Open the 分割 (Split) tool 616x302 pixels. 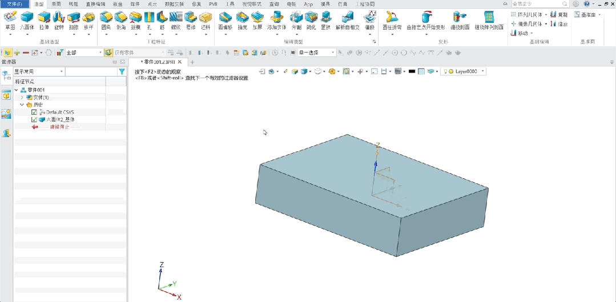[x=296, y=20]
